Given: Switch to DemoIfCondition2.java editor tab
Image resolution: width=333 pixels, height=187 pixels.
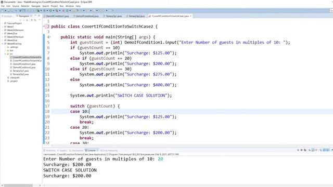Looking at the screenshot, I should pos(87,16).
